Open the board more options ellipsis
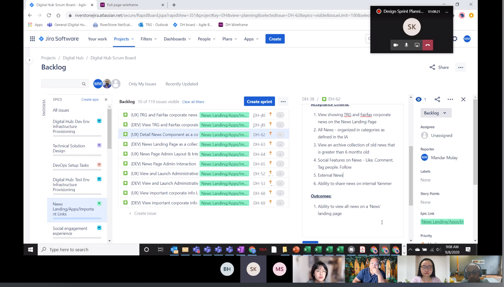 point(460,67)
